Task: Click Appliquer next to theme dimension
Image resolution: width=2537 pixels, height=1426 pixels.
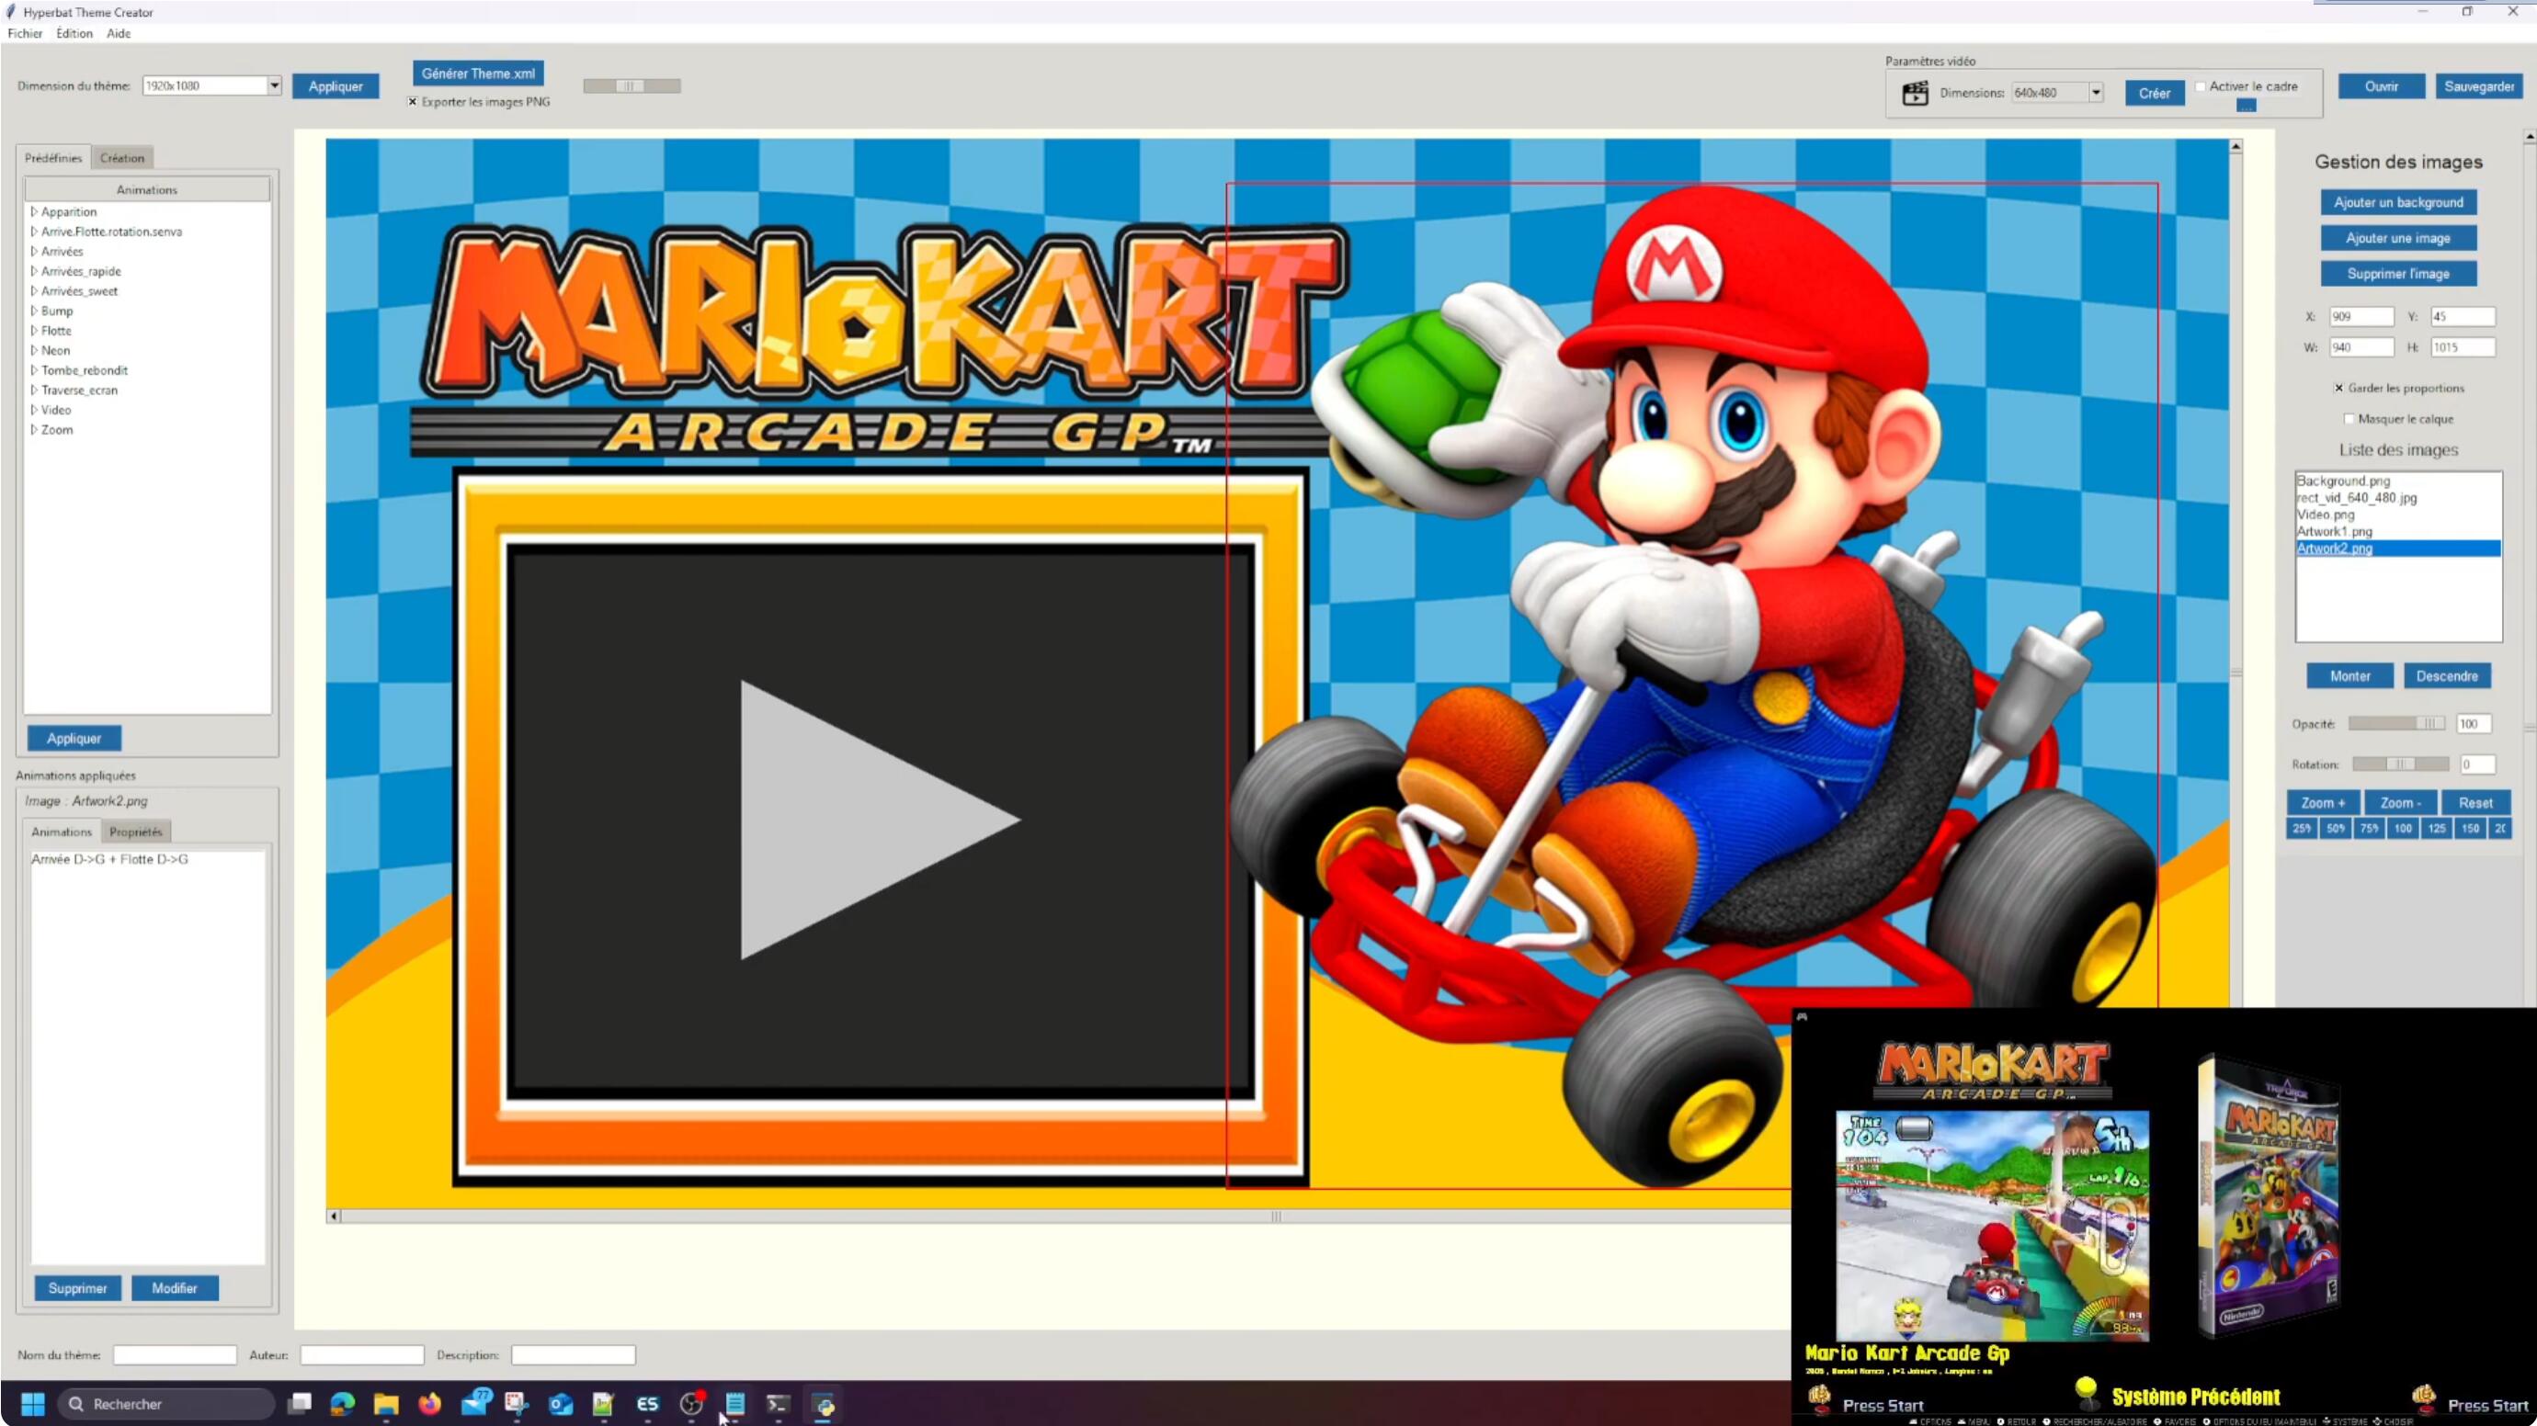Action: 336,86
